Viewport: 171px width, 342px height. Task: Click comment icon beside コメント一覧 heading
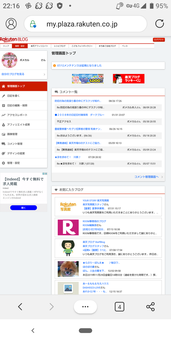coord(56,92)
